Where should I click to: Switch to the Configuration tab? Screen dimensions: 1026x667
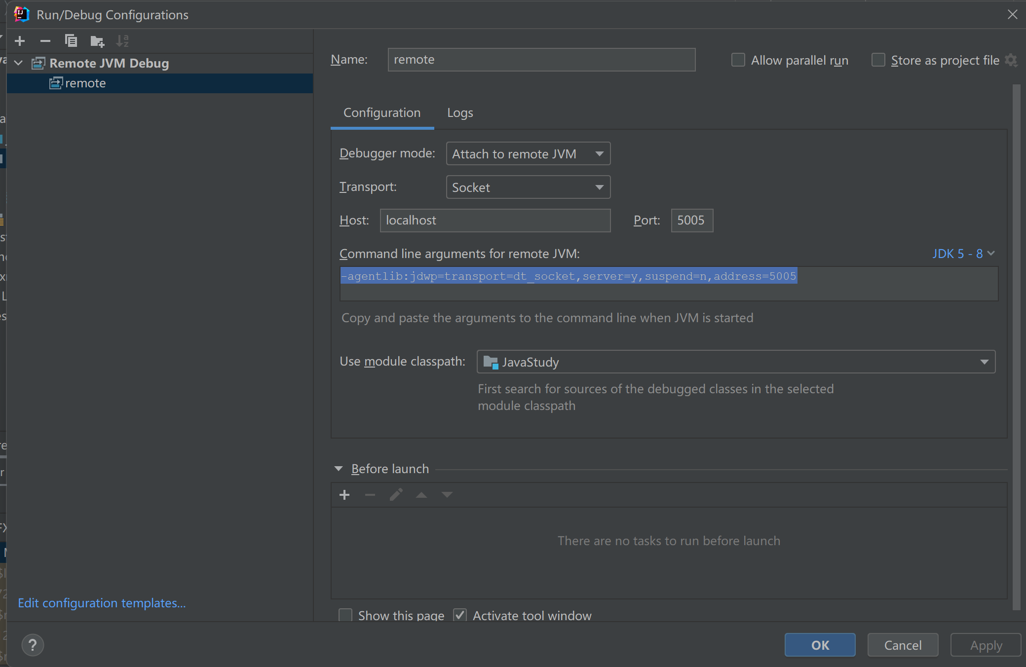tap(382, 113)
